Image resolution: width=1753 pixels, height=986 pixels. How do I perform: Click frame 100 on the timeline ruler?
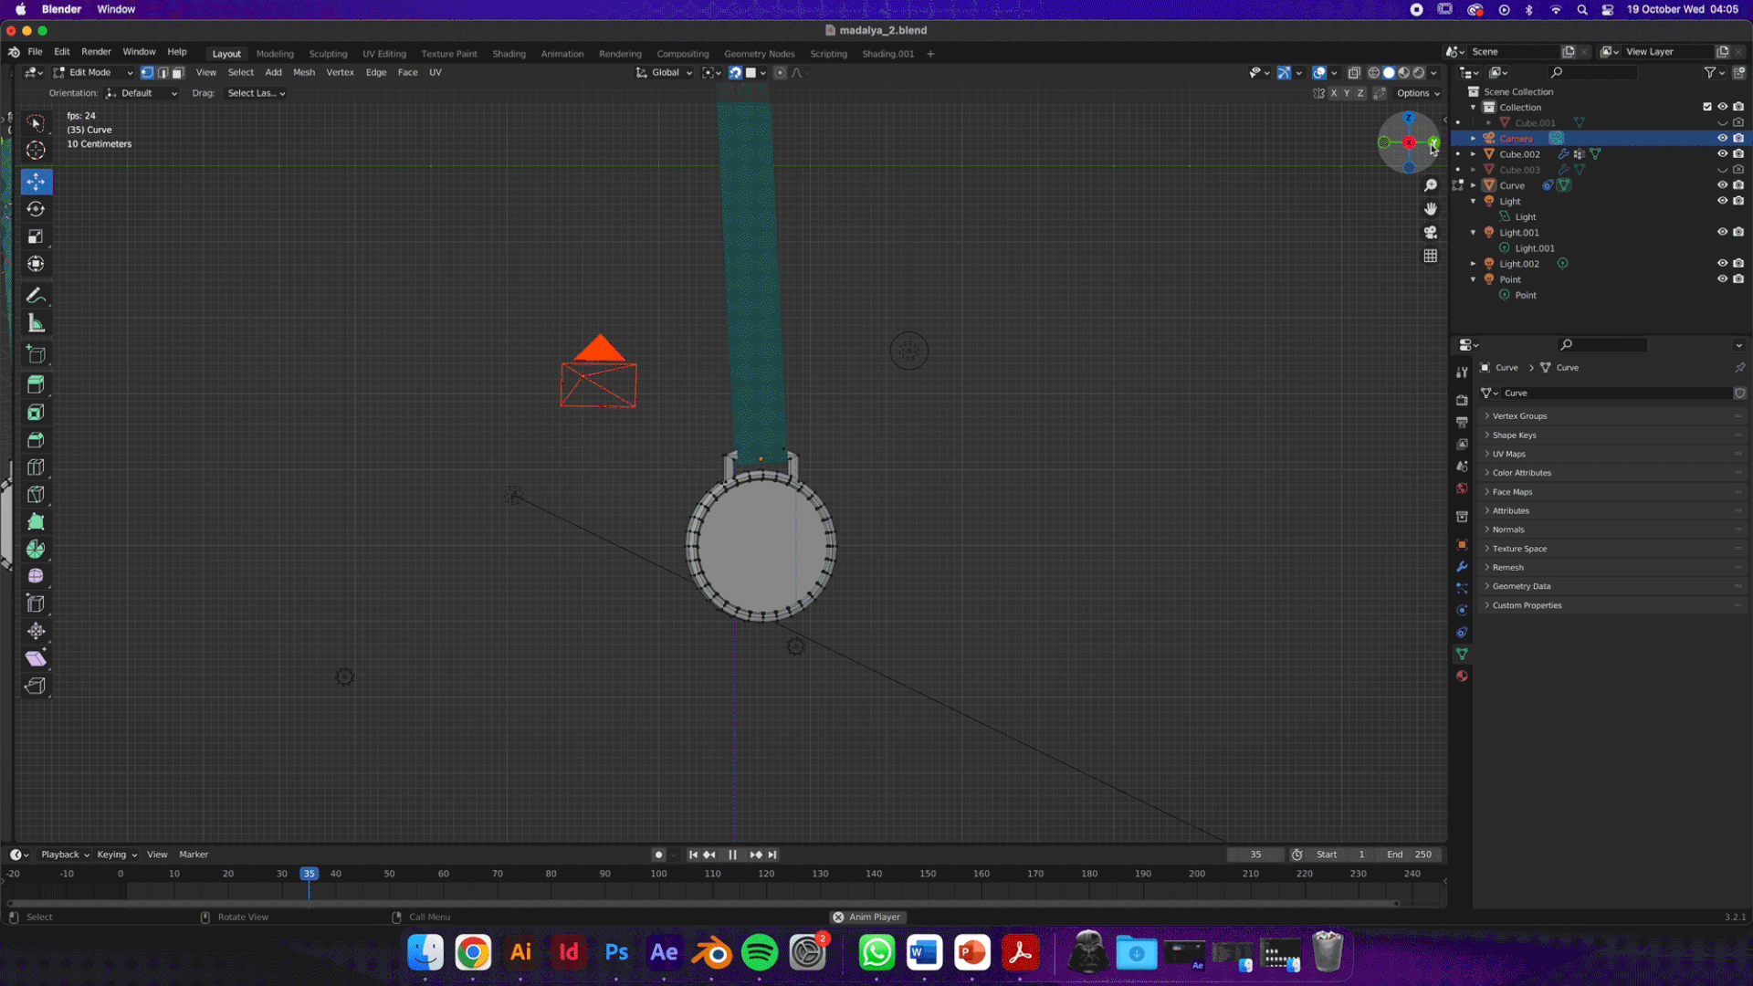pyautogui.click(x=658, y=875)
